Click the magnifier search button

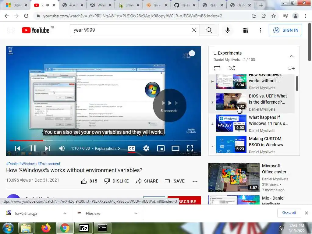[209, 30]
